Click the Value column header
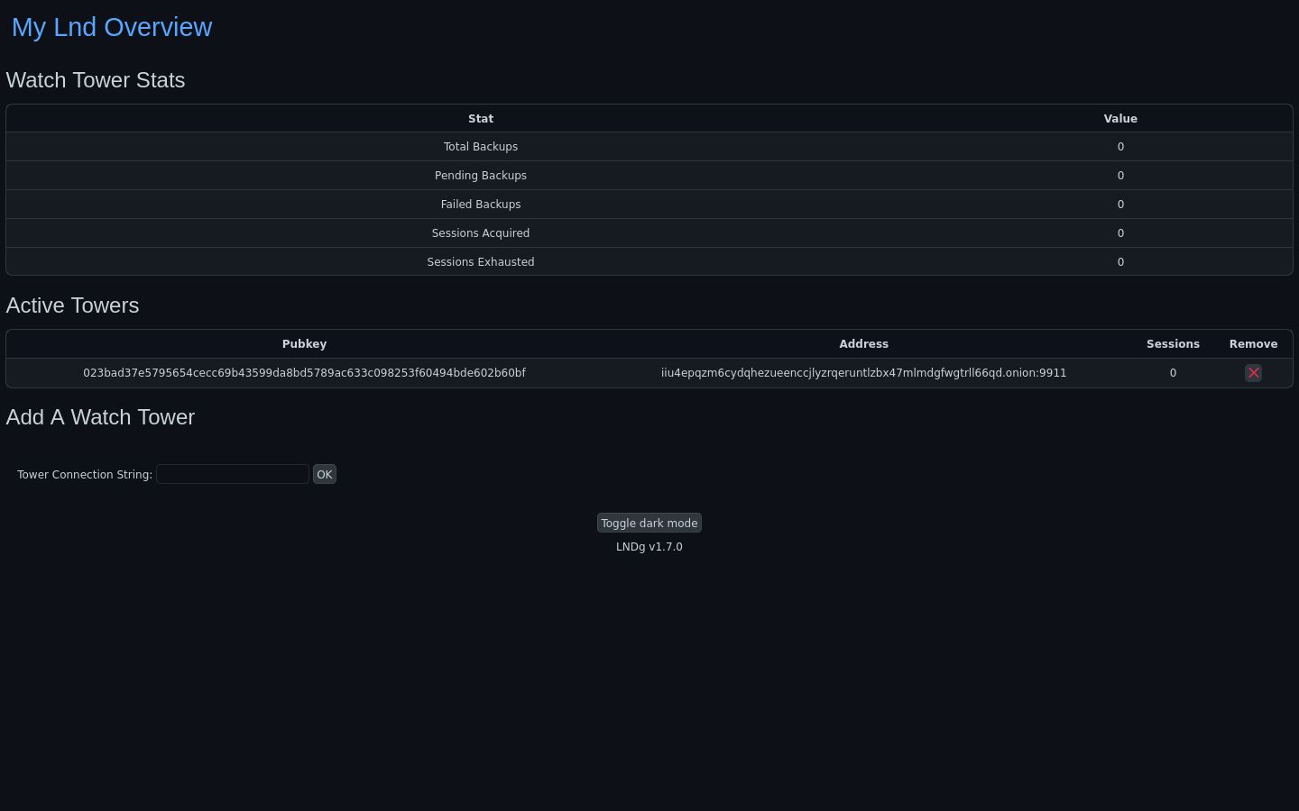The height and width of the screenshot is (811, 1299). tap(1120, 119)
